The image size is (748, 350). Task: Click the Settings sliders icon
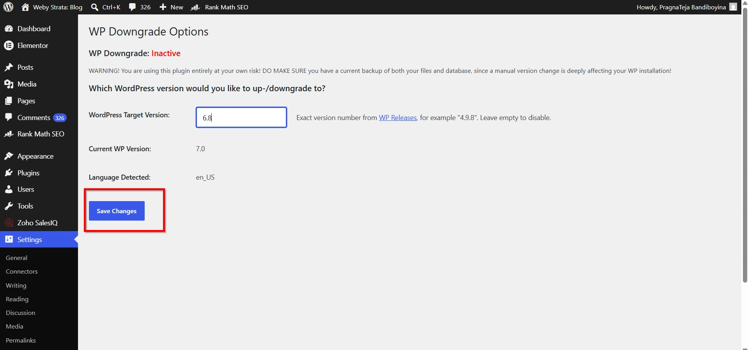(x=9, y=239)
